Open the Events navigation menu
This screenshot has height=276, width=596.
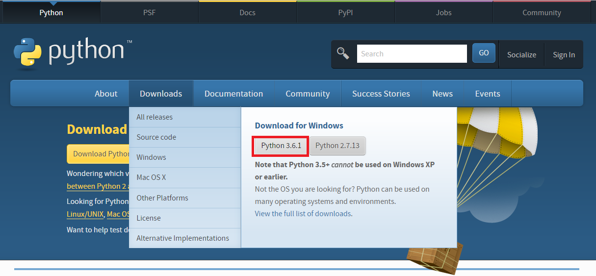(x=488, y=94)
